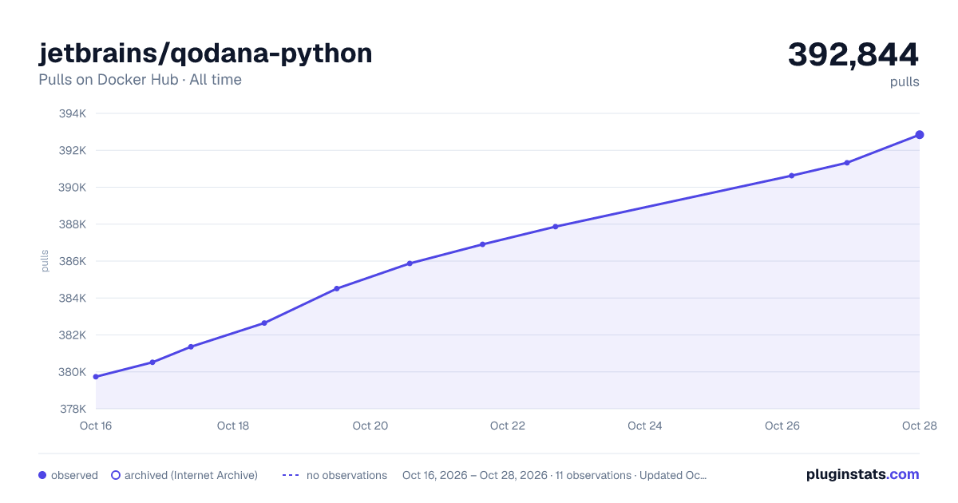Click the 392,844 total pulls figure
The image size is (958, 503).
click(x=853, y=54)
